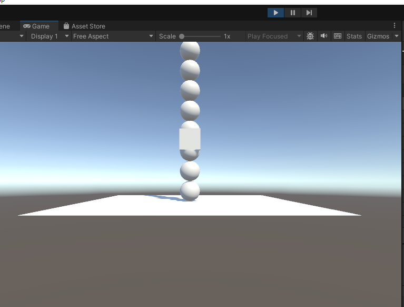Switch to the Game tab
The image size is (404, 307).
[x=39, y=26]
